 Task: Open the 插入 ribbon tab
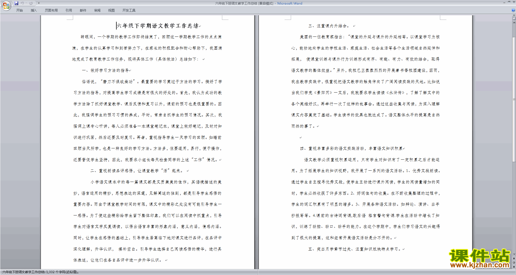point(34,10)
